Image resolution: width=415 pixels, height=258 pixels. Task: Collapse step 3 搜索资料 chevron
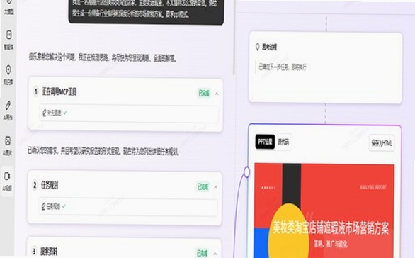click(x=215, y=254)
